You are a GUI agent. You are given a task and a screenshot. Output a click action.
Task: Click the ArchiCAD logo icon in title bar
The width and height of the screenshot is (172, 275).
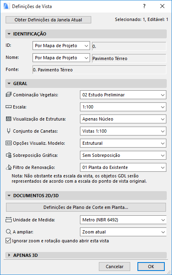tap(6, 6)
